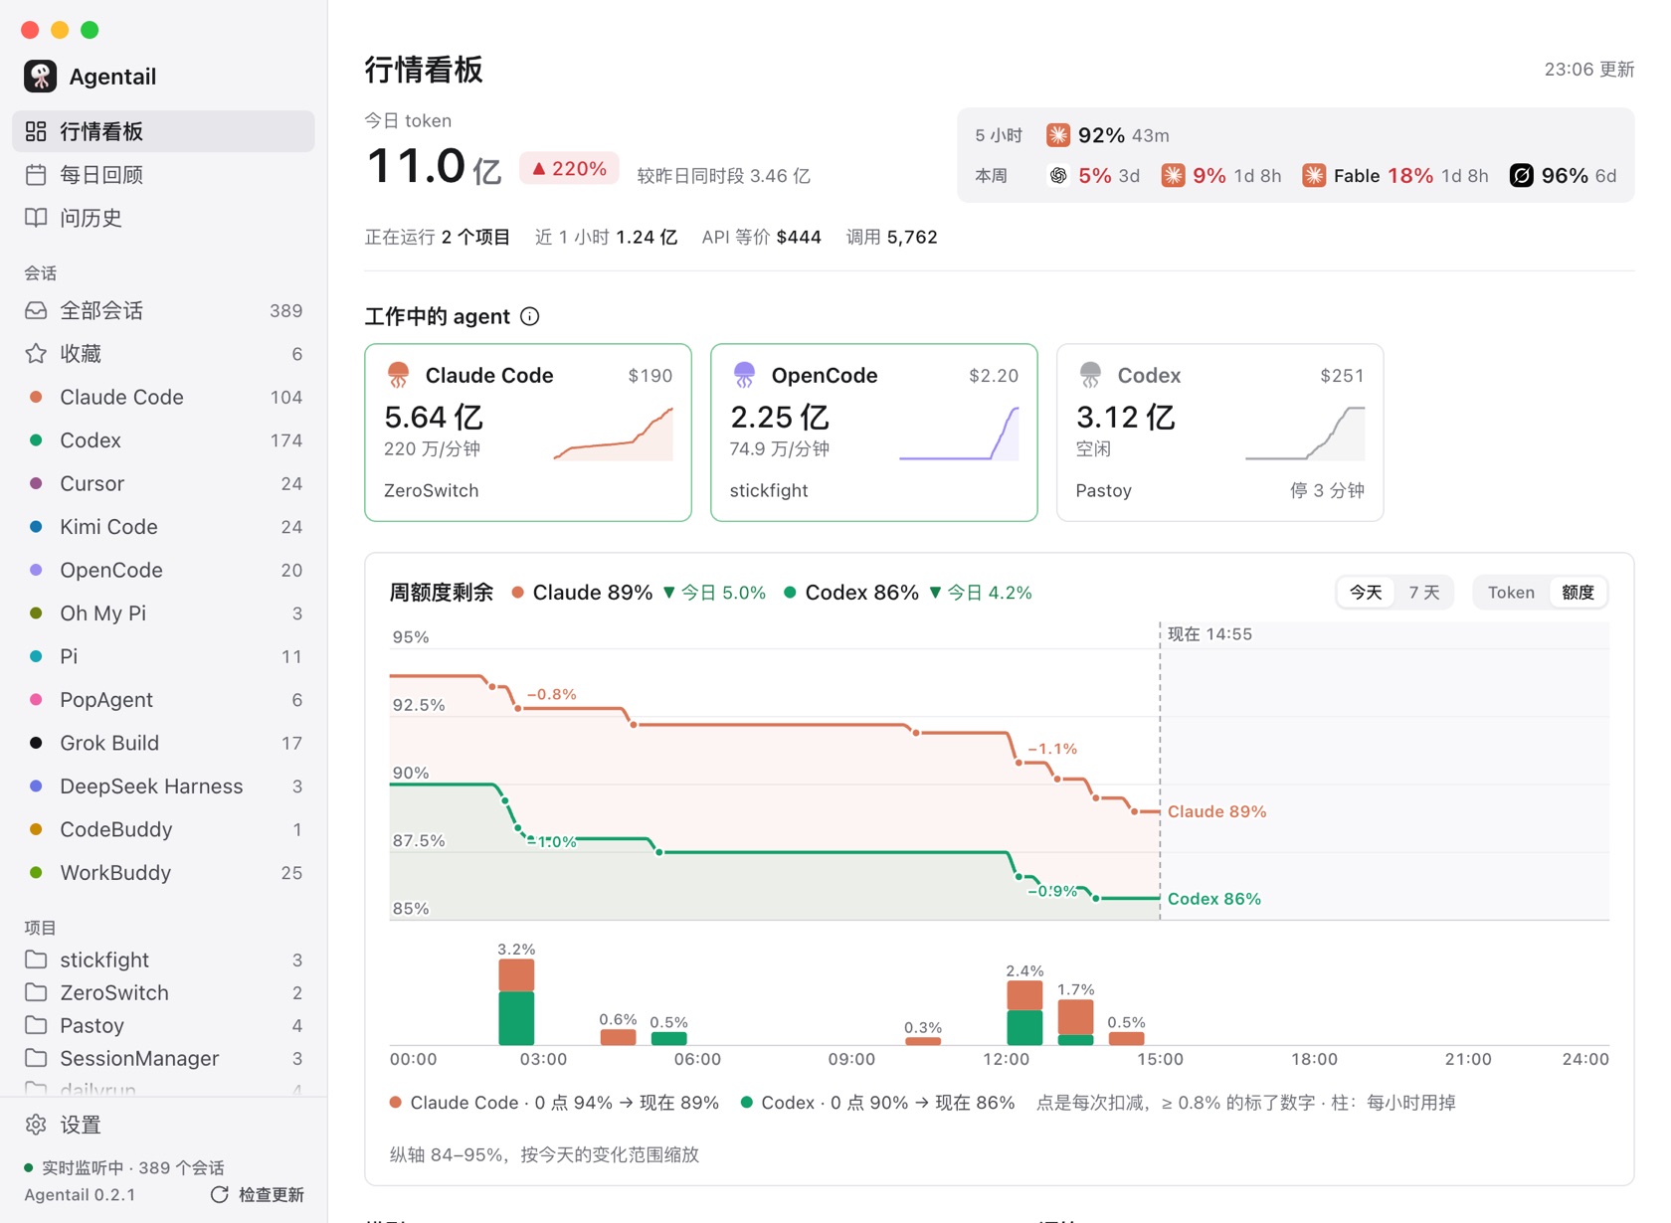This screenshot has width=1671, height=1223.
Task: Filter sessions by Claude Code
Action: pos(163,397)
